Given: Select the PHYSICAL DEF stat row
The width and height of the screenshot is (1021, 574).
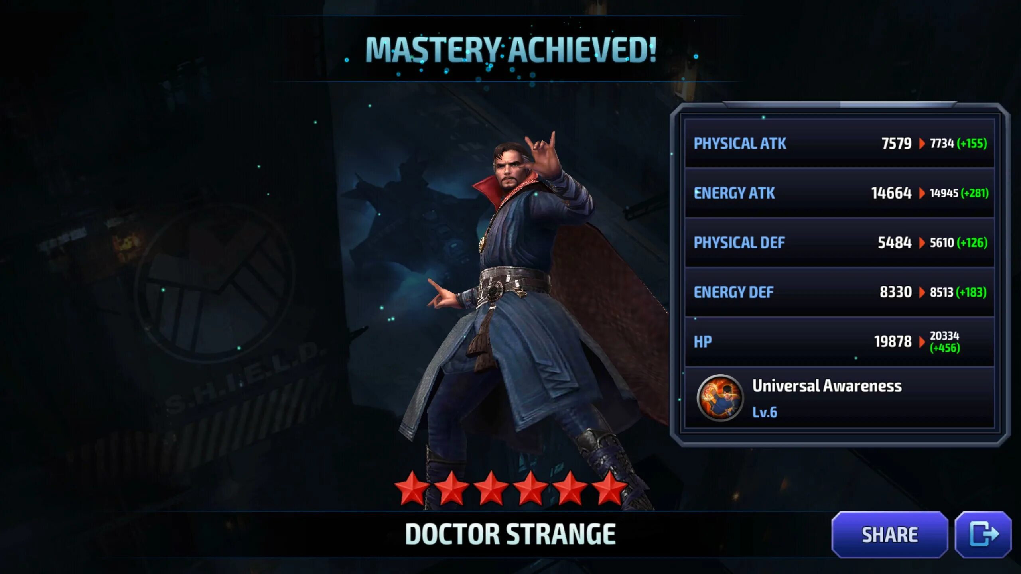Looking at the screenshot, I should click(840, 243).
